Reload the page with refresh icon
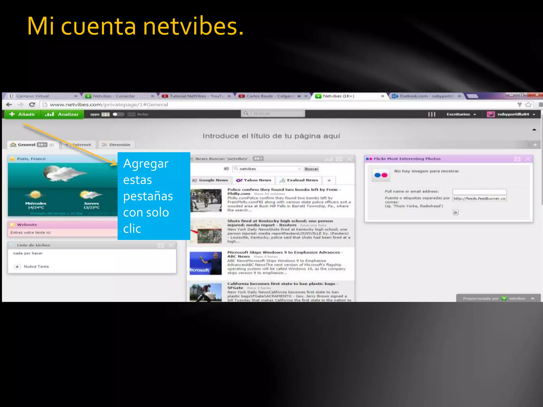Screen dimensions: 543x407 pyautogui.click(x=32, y=105)
